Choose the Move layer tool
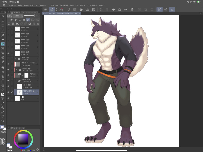203x152 pixels. (3, 30)
